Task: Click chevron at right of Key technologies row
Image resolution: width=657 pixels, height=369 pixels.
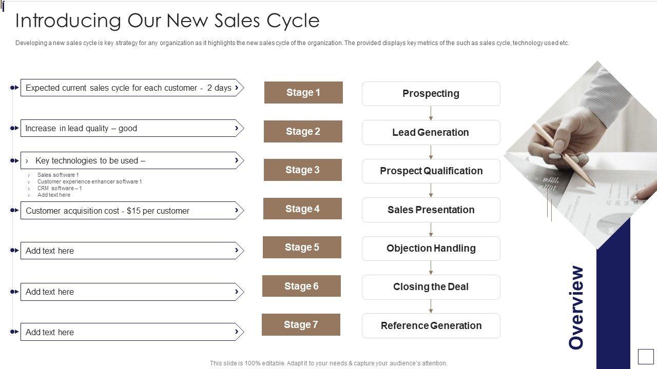Action: pos(237,160)
